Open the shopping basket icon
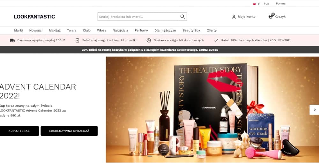 (x=271, y=17)
